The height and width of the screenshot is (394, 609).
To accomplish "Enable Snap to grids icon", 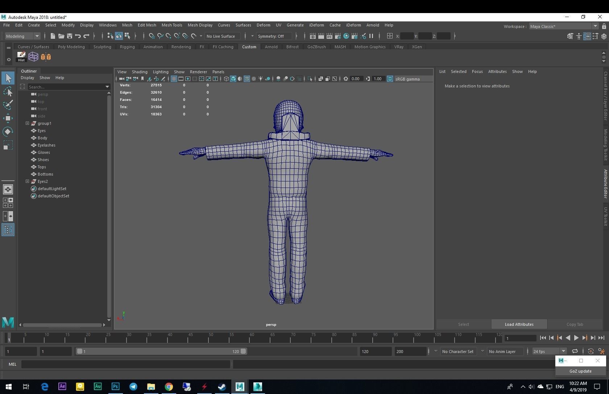I will pos(152,36).
